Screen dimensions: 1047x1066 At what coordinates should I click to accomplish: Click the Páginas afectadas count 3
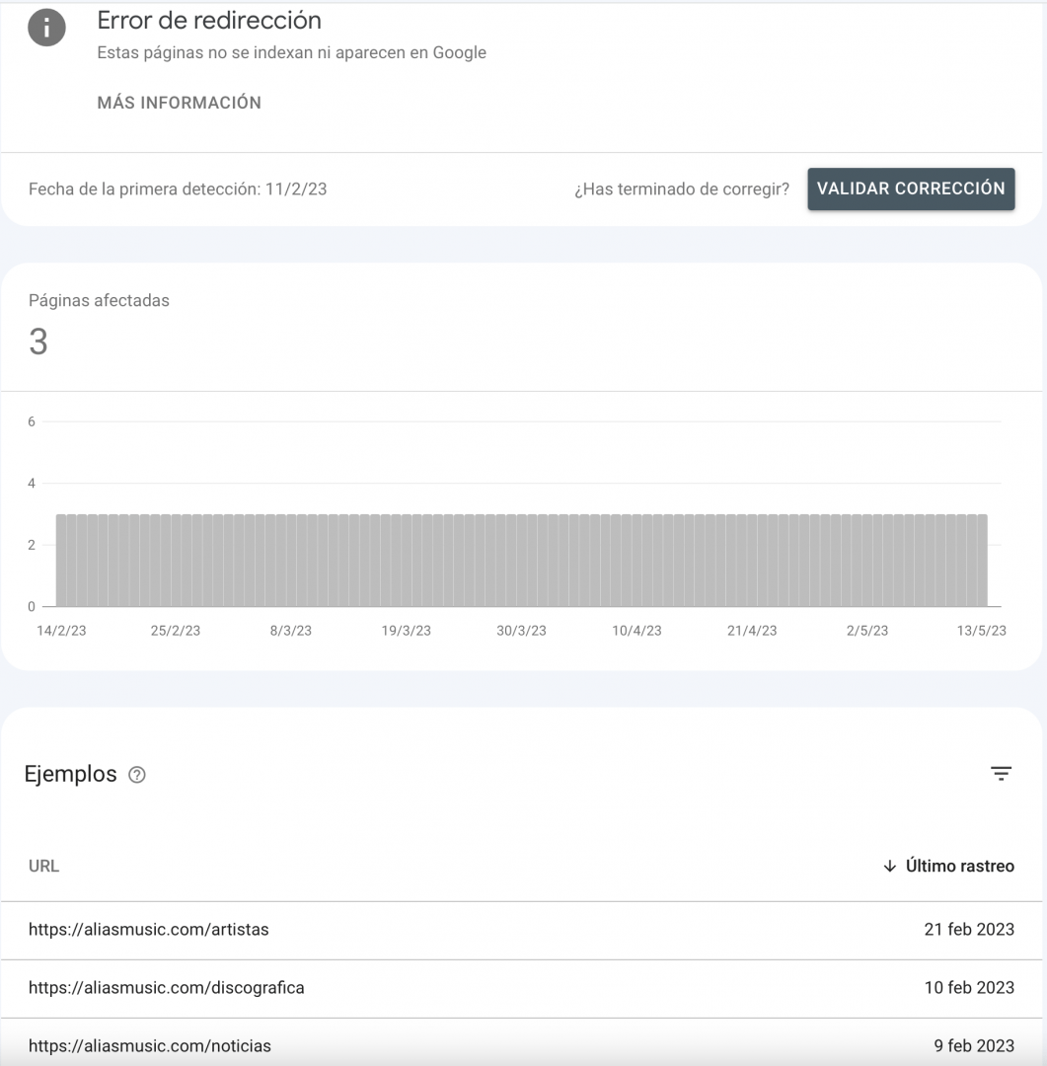tap(38, 342)
